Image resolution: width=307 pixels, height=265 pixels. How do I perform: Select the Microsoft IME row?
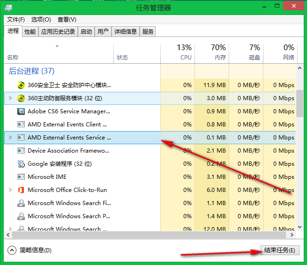[x=150, y=177]
